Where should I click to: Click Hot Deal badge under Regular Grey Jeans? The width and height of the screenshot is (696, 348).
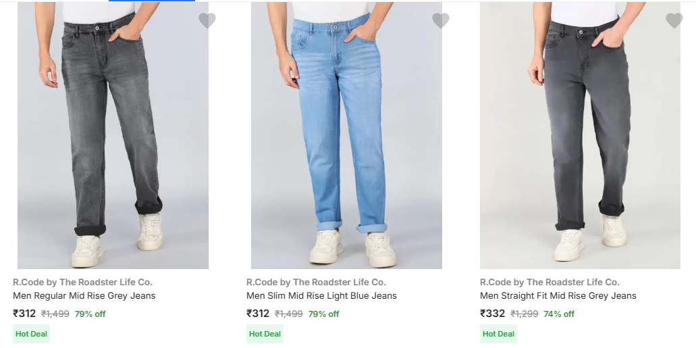pos(31,334)
